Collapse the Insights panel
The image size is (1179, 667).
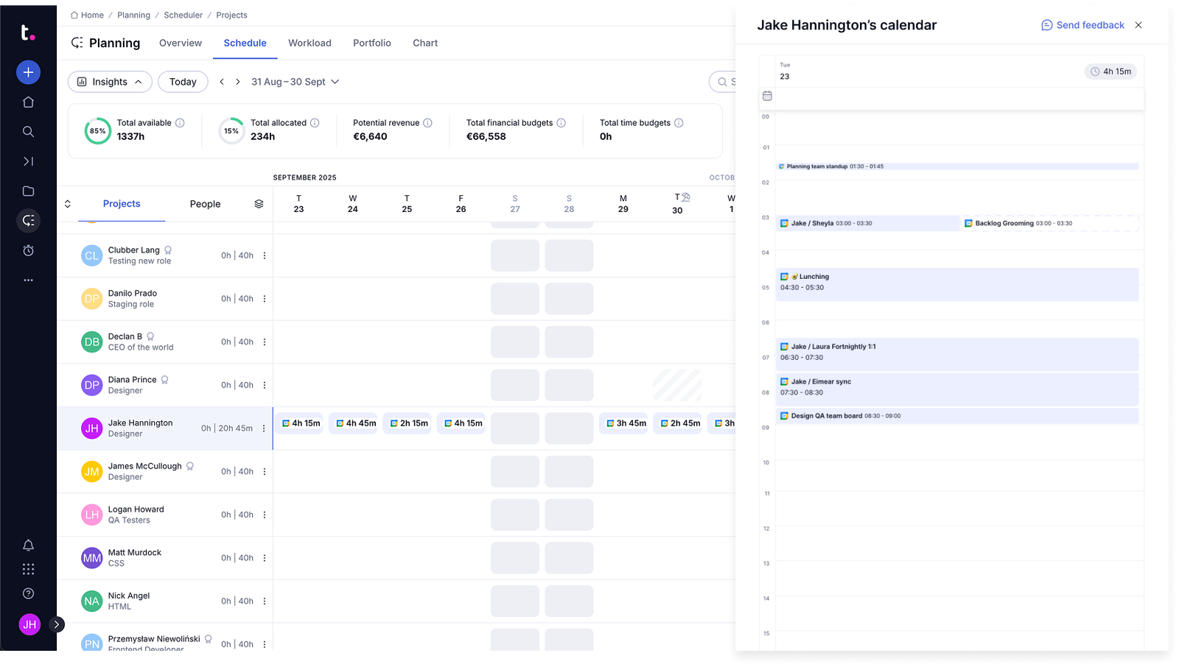(110, 82)
